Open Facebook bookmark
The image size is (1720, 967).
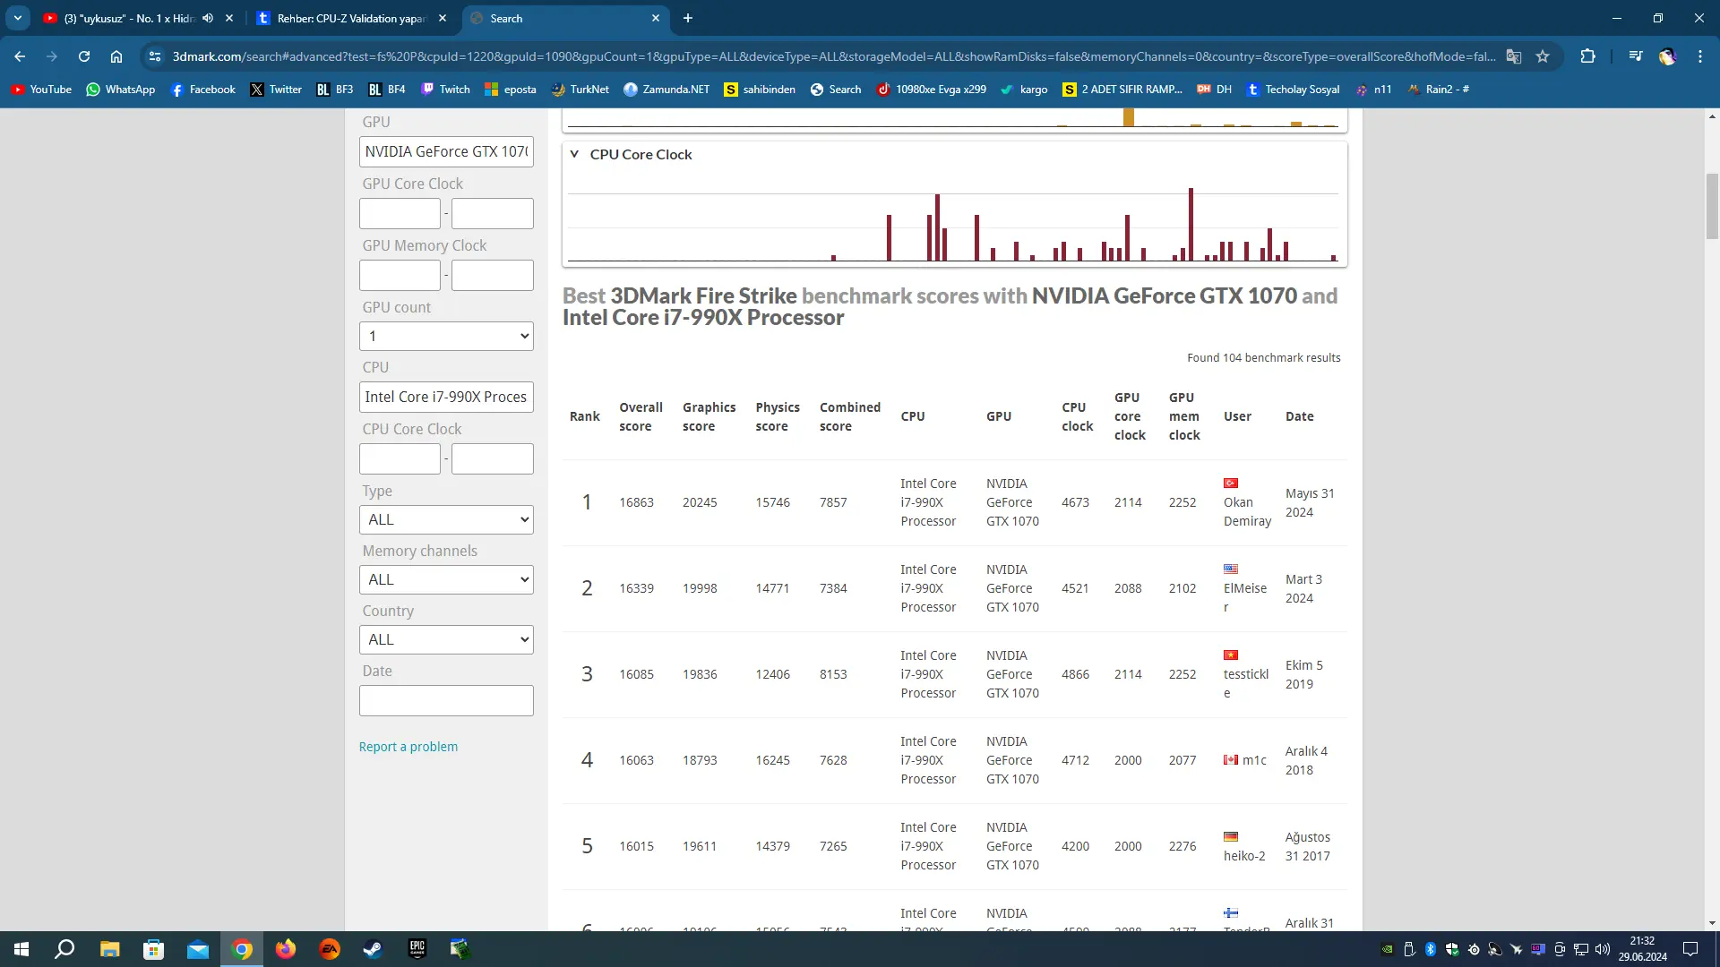[202, 90]
